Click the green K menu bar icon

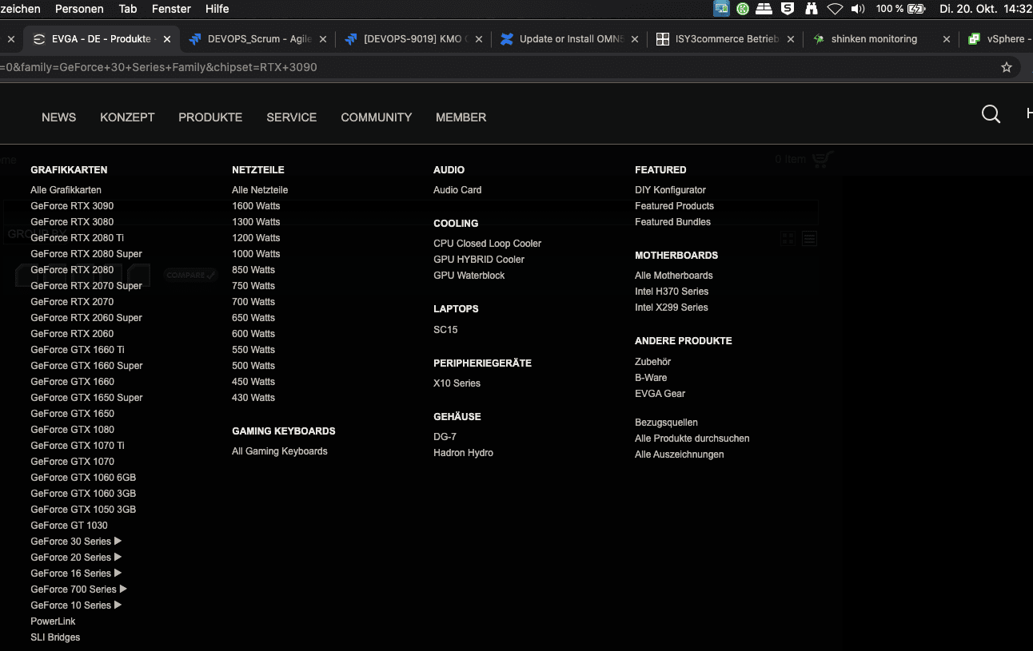click(743, 9)
